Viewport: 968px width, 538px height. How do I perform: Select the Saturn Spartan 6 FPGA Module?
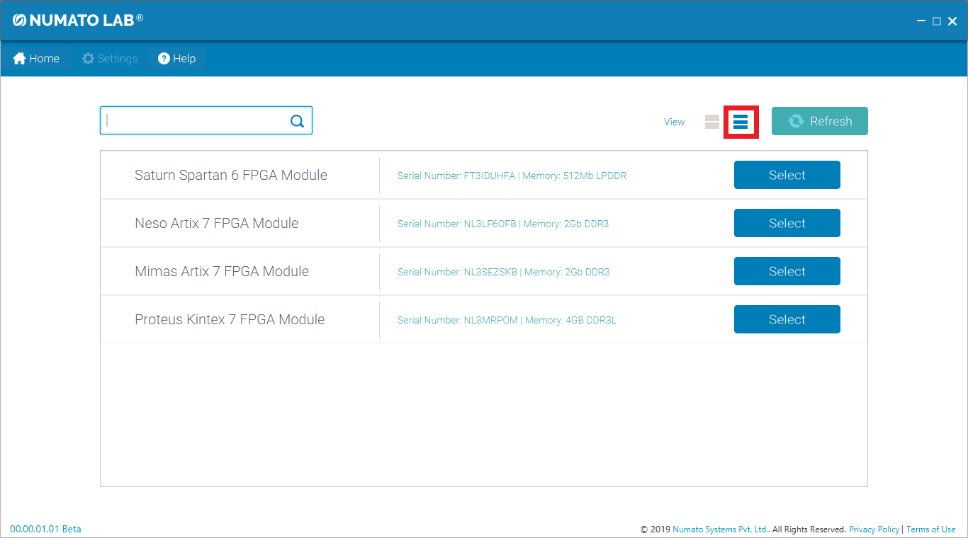(x=787, y=175)
